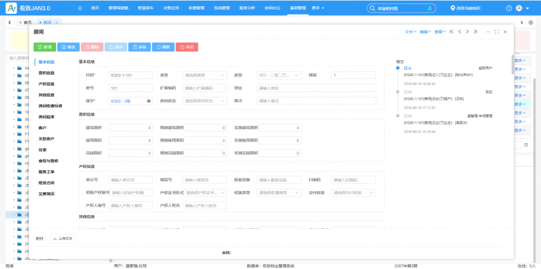Click the 刷新 refresh button
541x269 pixels.
(163, 47)
